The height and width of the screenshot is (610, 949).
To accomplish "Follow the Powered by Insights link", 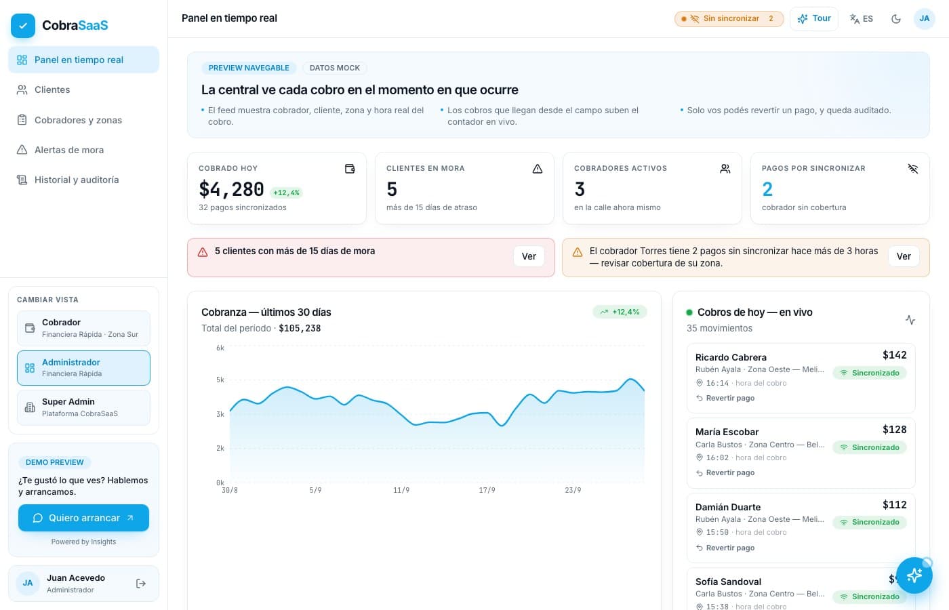I will [x=83, y=542].
